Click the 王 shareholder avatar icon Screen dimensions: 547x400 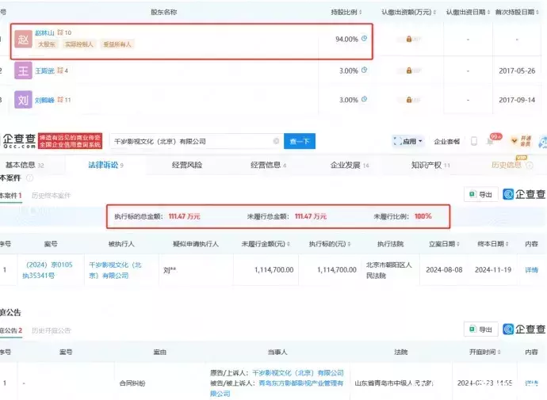pos(23,70)
